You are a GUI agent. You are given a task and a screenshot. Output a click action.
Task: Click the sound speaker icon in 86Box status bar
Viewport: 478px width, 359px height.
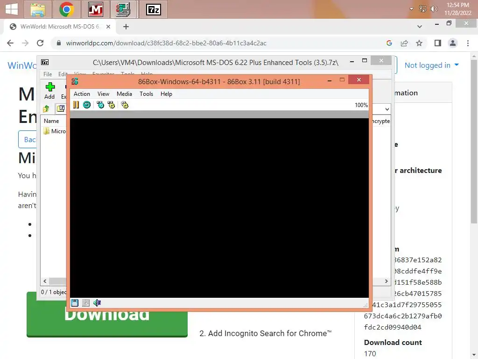97,303
